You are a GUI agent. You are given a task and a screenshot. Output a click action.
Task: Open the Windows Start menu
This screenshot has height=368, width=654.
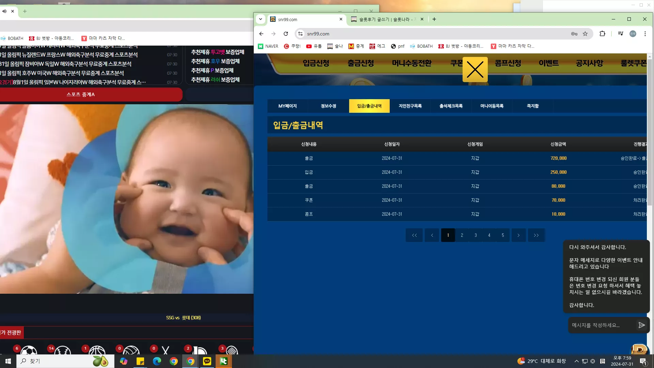click(x=8, y=361)
